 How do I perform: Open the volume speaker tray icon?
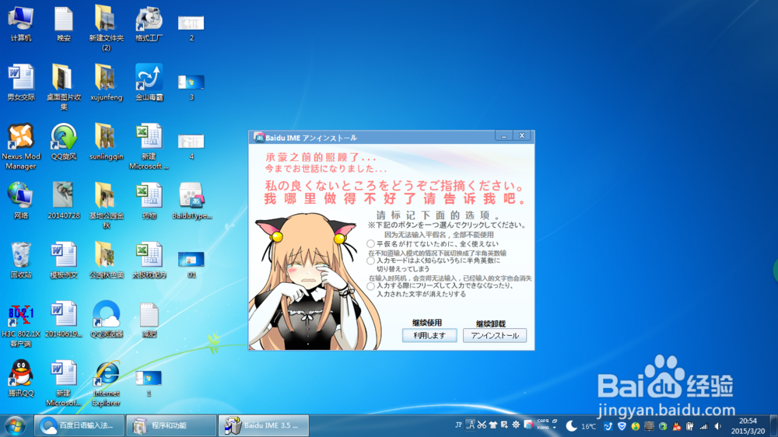(717, 427)
